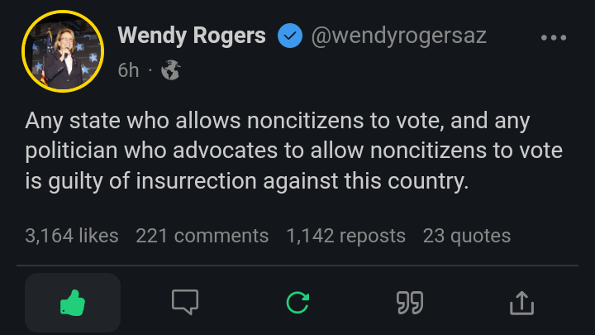
Task: Quote the post with the quotation marks icon
Action: coord(410,303)
